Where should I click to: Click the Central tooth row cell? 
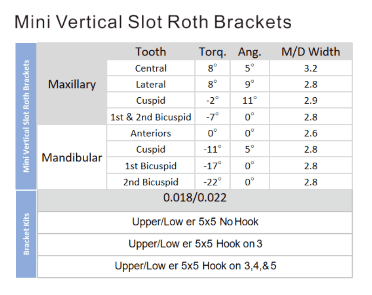tap(151, 68)
